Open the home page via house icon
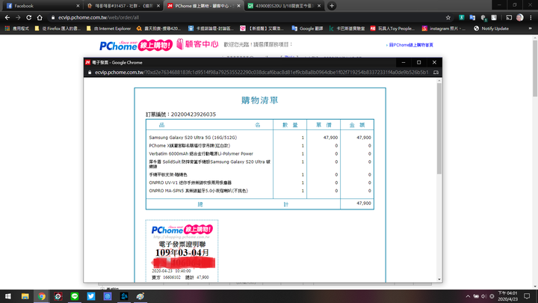This screenshot has height=303, width=538. coord(40,17)
